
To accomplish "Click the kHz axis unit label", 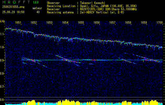I will 2,21.
